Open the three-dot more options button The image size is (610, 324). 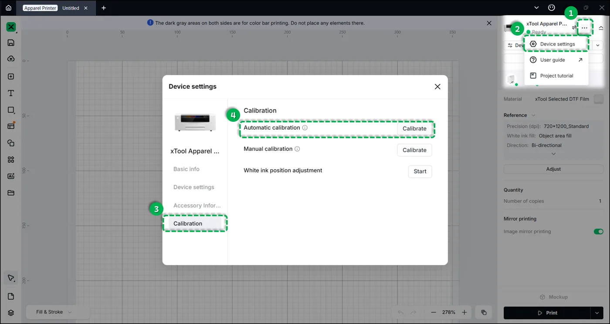pyautogui.click(x=585, y=28)
